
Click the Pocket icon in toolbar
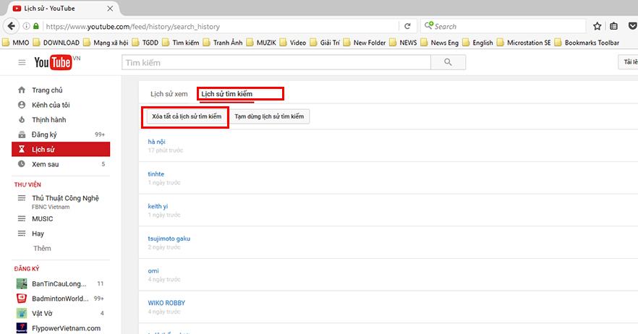tap(633, 27)
